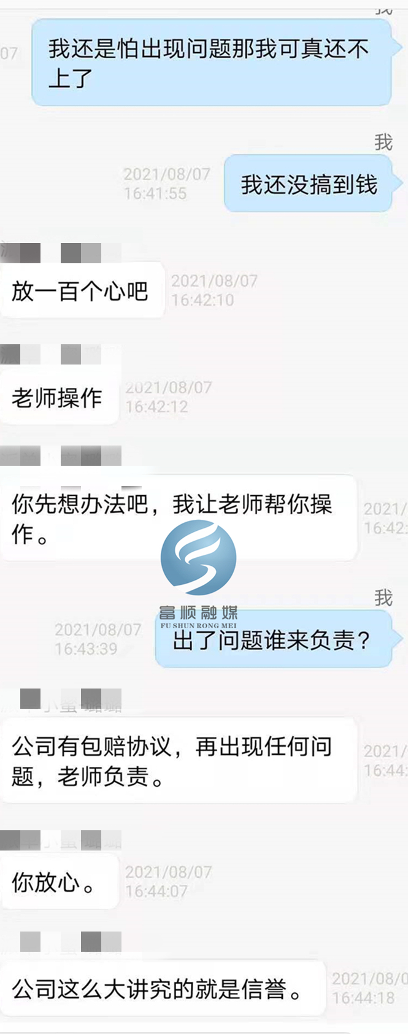Click the 'FU SHUN RONG MEI' watermark text

pos(198,625)
